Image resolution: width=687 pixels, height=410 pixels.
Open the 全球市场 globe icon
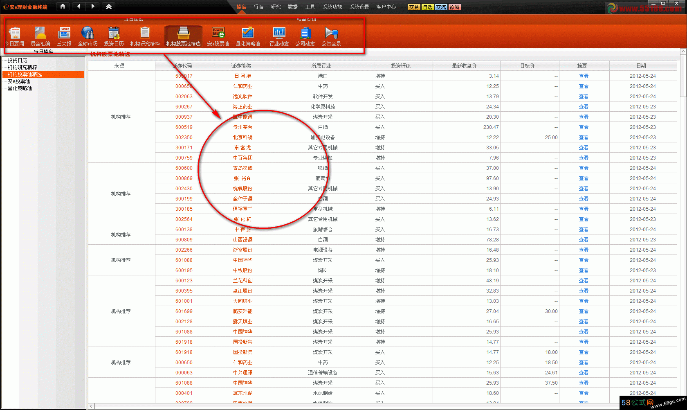[x=88, y=36]
